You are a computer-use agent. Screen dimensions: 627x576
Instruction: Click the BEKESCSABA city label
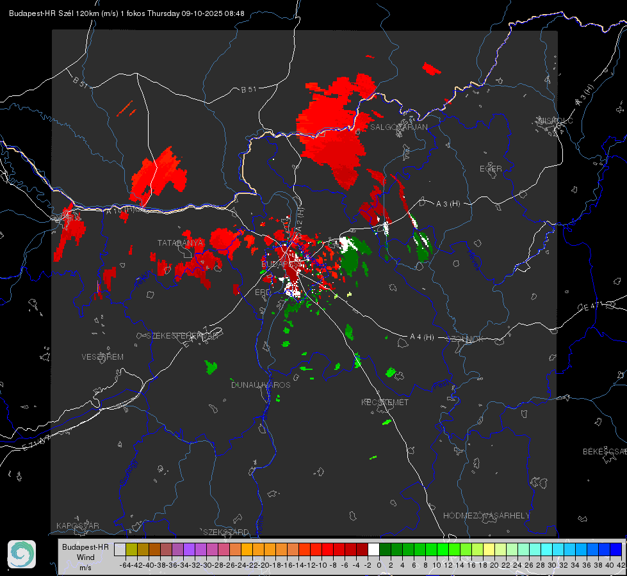605,451
